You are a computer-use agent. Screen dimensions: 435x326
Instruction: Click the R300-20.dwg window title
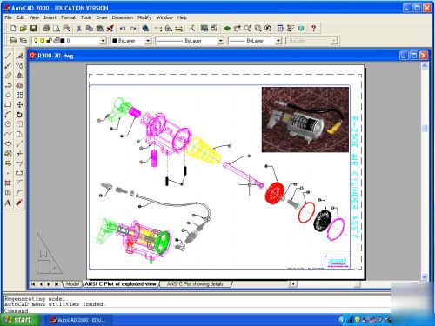(x=56, y=56)
